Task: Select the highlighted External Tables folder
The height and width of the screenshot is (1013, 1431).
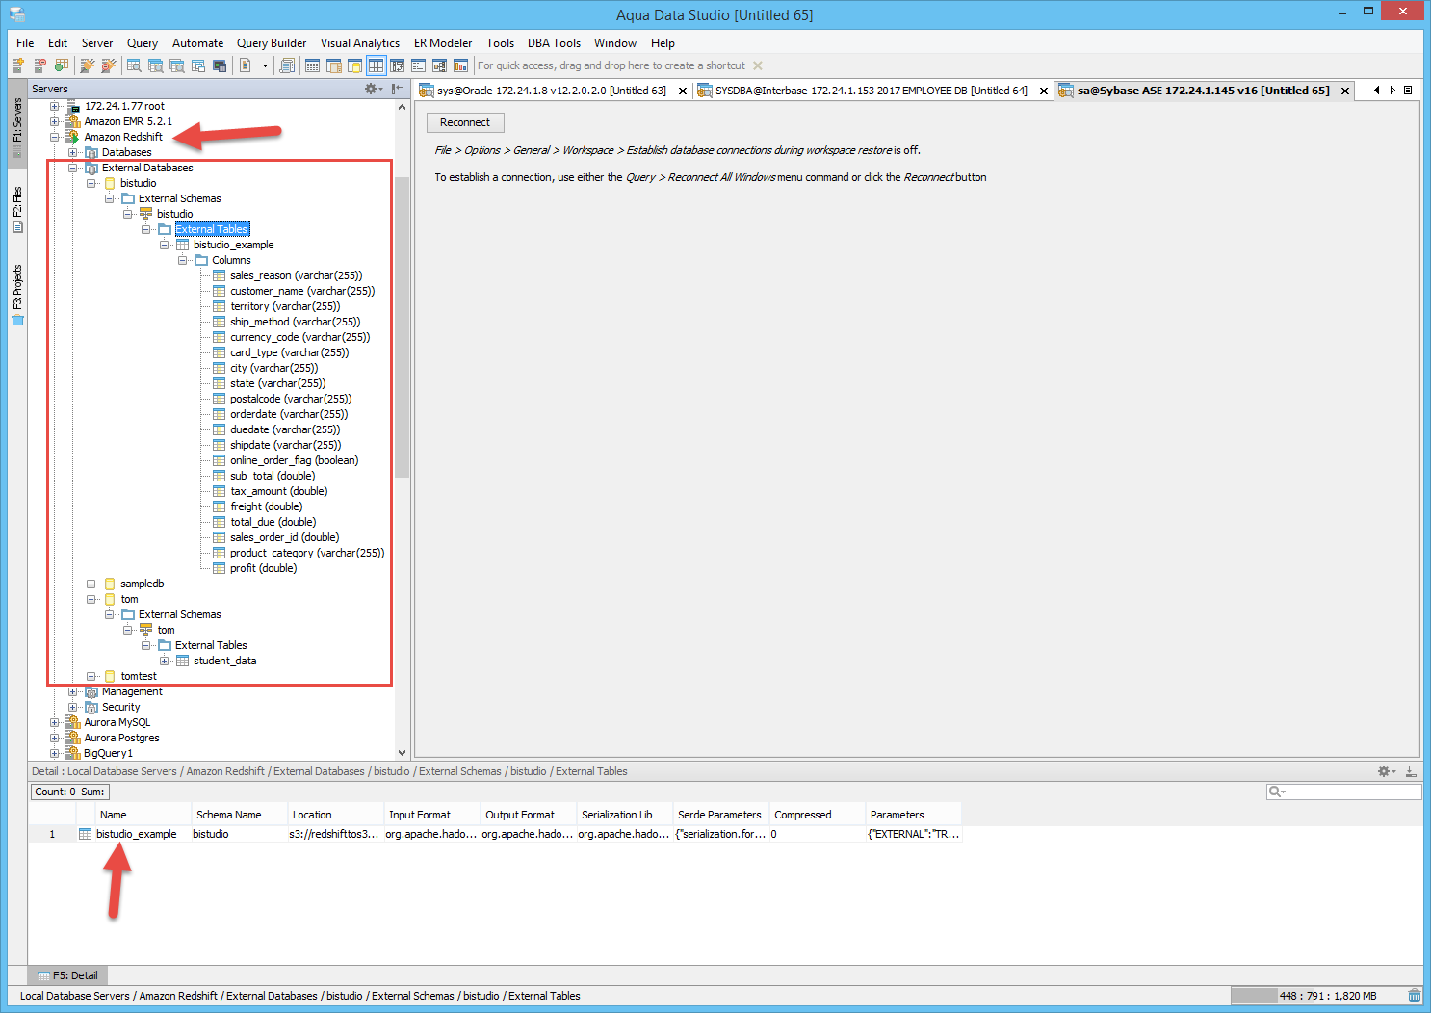Action: [x=212, y=229]
